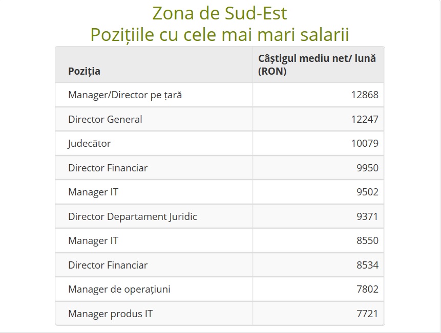This screenshot has height=333, width=441.
Task: Select the "Manager produs IT" position cell
Action: pos(110,314)
